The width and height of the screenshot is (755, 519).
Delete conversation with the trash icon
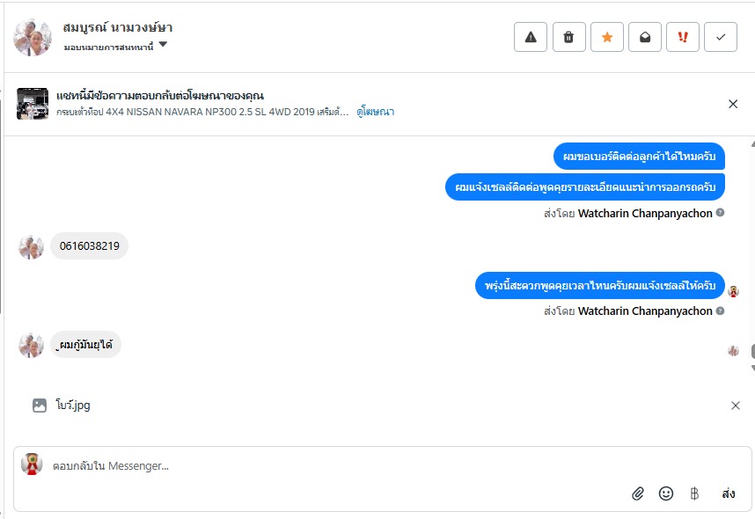pos(568,37)
